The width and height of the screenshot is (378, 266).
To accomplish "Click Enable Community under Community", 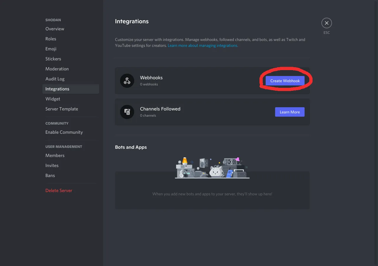I will tap(64, 132).
